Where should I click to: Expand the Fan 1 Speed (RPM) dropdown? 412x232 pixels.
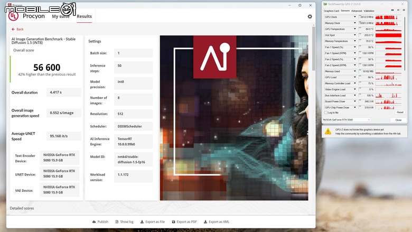click(x=355, y=53)
